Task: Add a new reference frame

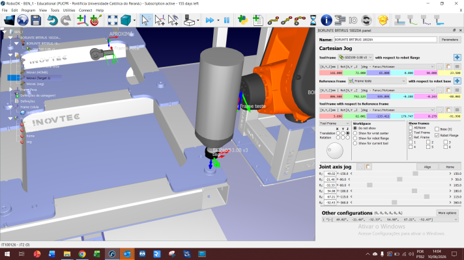Action: point(82,20)
